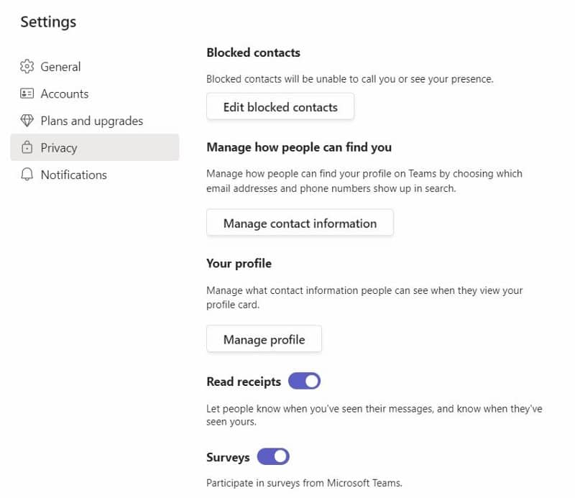Image resolution: width=575 pixels, height=498 pixels.
Task: Open Manage contact information
Action: [300, 223]
